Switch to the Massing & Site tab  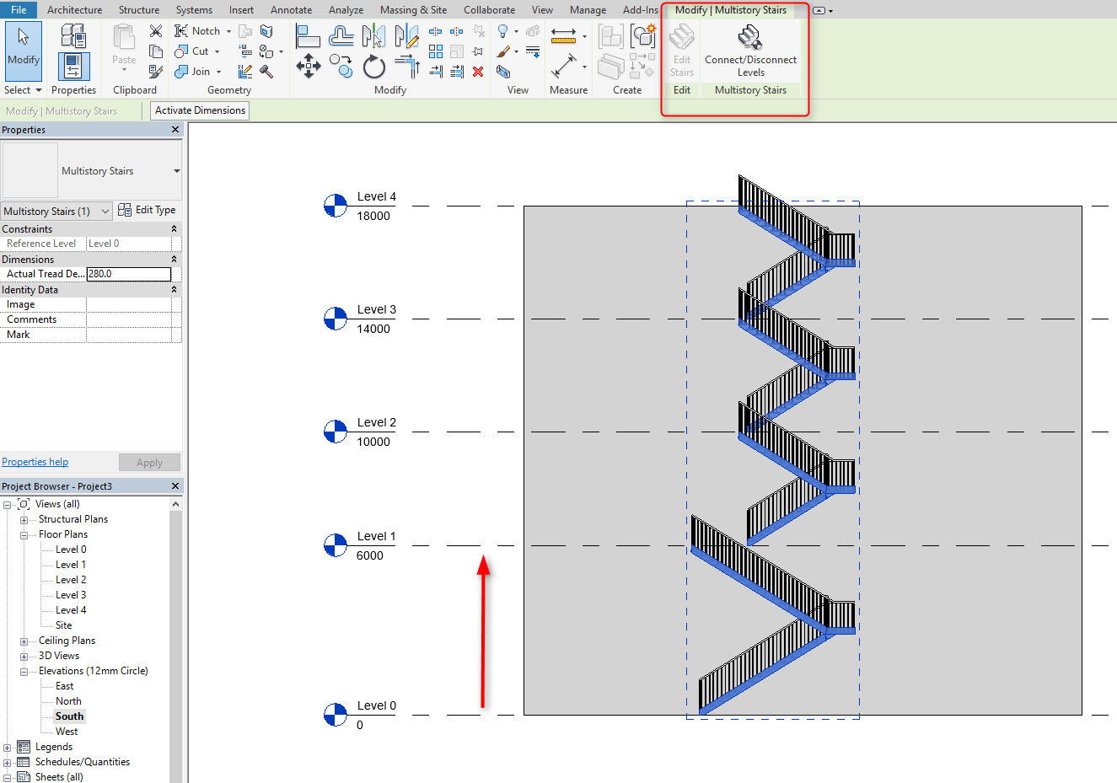413,10
